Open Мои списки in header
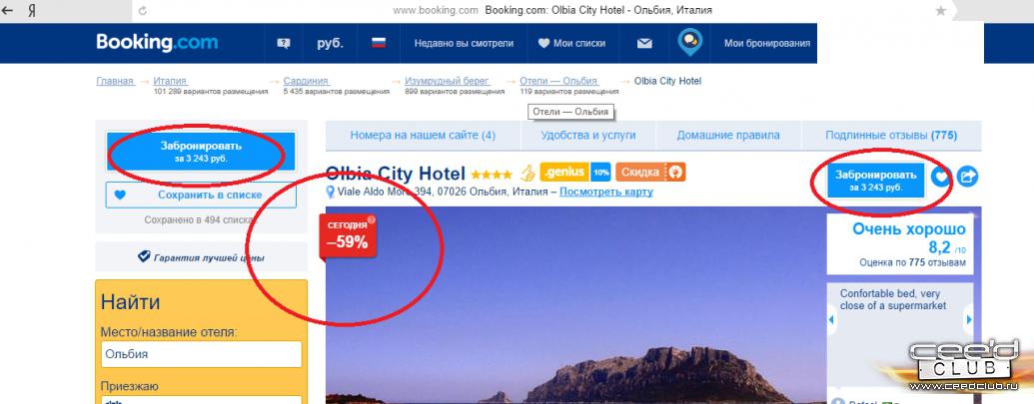The height and width of the screenshot is (404, 1034). click(571, 44)
